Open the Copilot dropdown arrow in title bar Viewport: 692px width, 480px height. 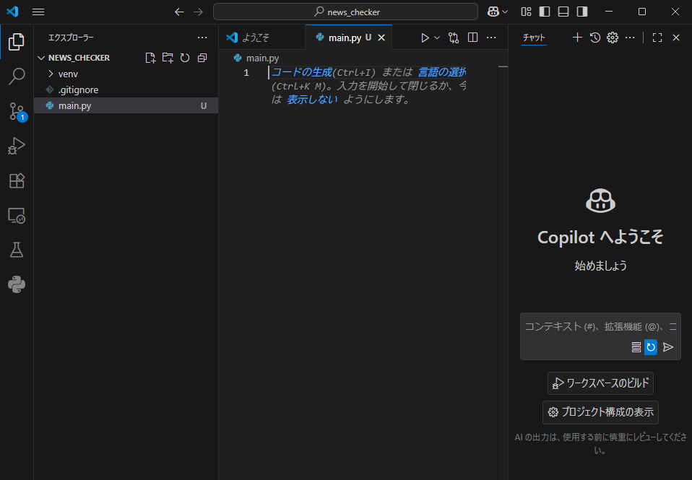pyautogui.click(x=505, y=12)
